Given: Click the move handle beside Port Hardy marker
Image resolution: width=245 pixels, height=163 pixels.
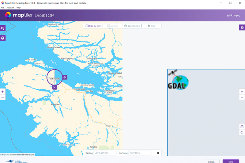Looking at the screenshot, I should coord(65,77).
